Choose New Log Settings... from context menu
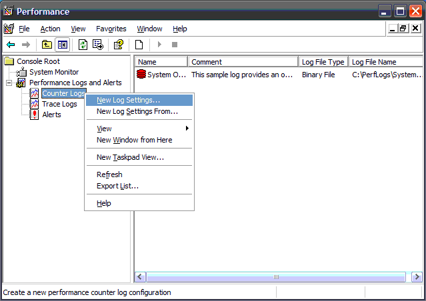This screenshot has width=426, height=301. (x=139, y=100)
